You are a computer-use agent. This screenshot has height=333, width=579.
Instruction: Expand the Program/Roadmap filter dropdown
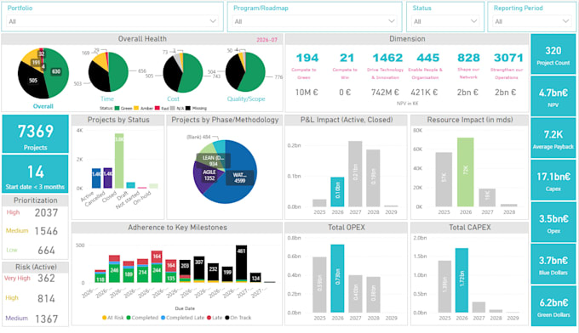[314, 21]
